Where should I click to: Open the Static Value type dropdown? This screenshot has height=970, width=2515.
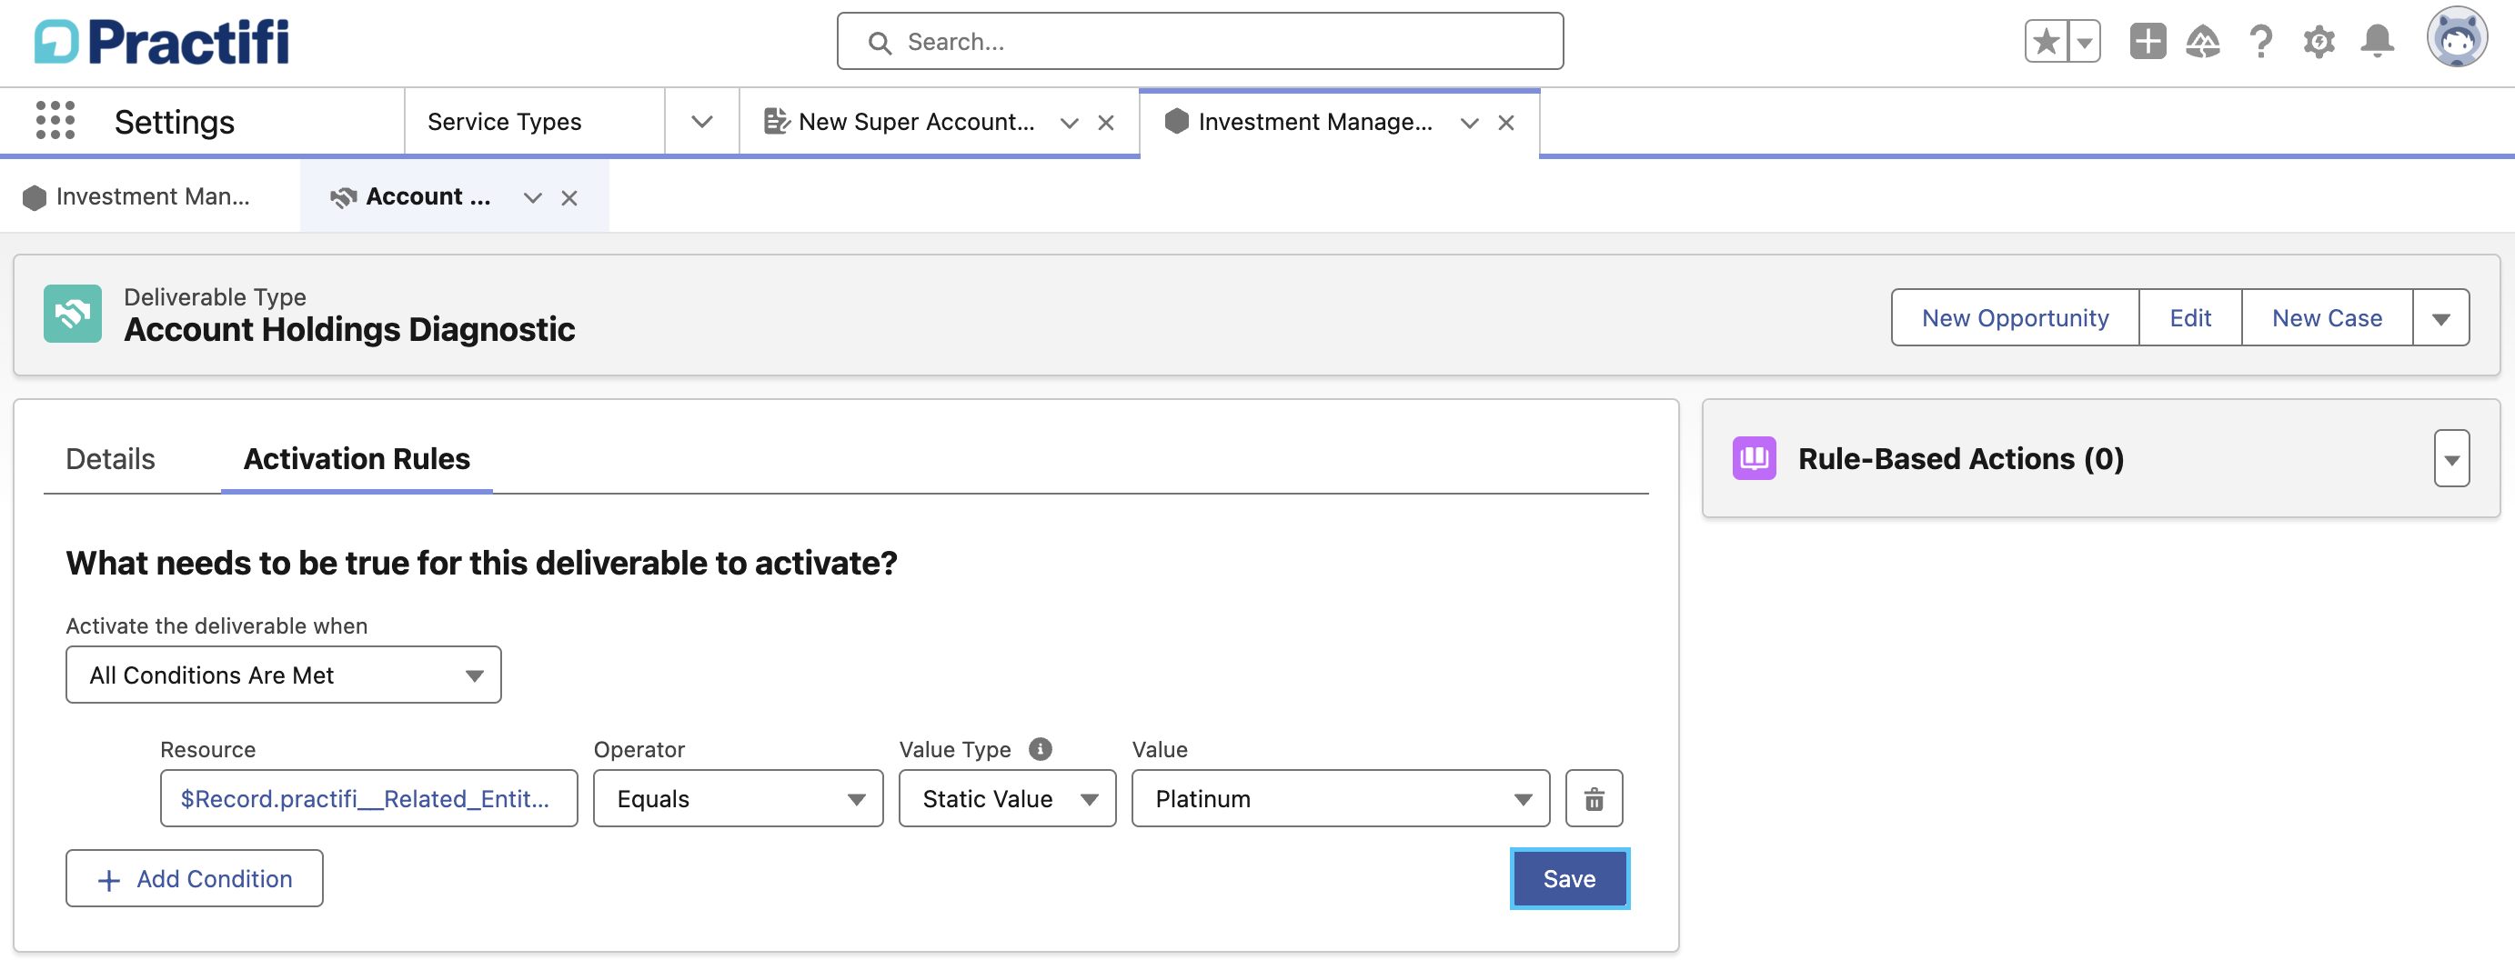tap(1007, 799)
